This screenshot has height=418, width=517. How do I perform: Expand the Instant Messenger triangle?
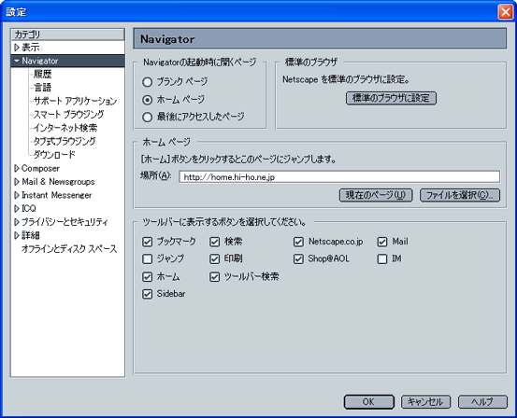pyautogui.click(x=17, y=195)
